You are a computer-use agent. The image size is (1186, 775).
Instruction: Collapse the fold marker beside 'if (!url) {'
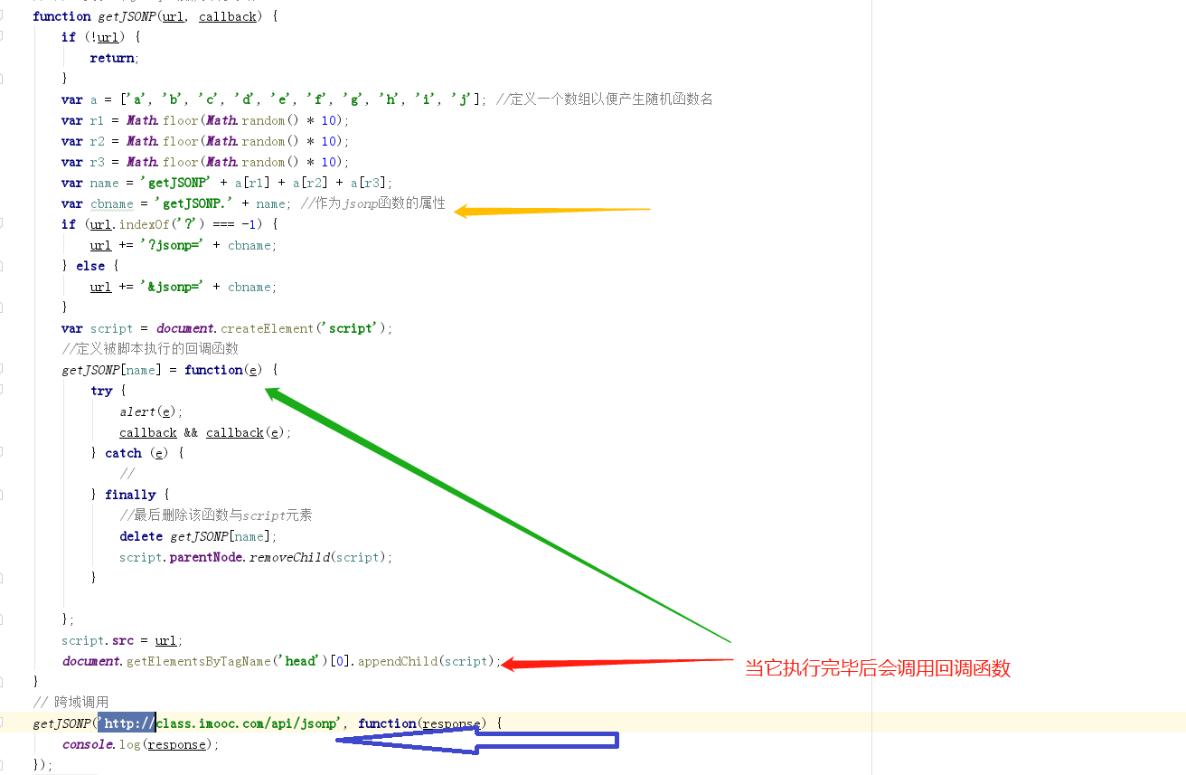click(2, 37)
